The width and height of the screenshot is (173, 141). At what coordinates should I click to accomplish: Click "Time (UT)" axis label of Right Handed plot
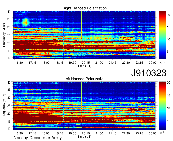coord(84,66)
